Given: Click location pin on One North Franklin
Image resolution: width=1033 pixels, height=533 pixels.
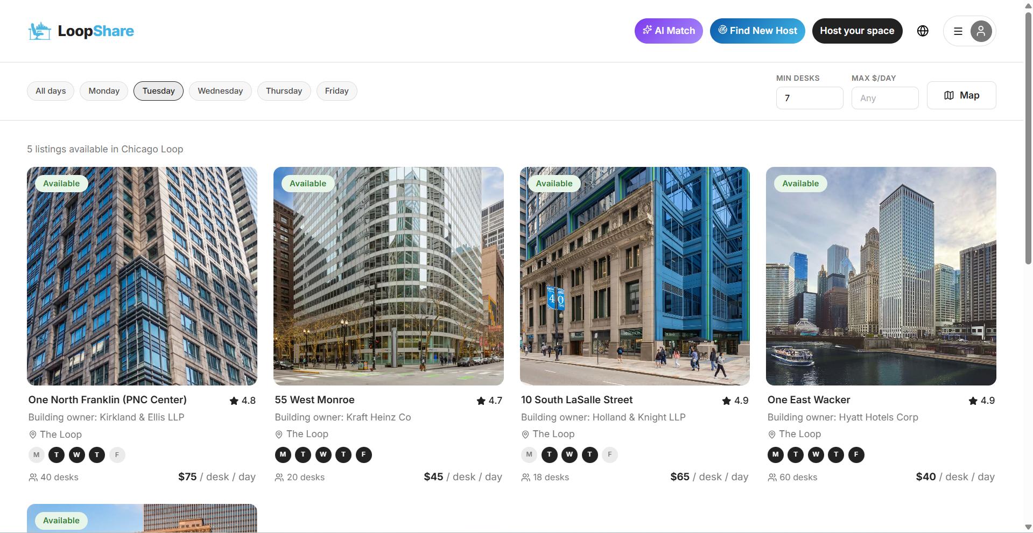Looking at the screenshot, I should pyautogui.click(x=33, y=434).
